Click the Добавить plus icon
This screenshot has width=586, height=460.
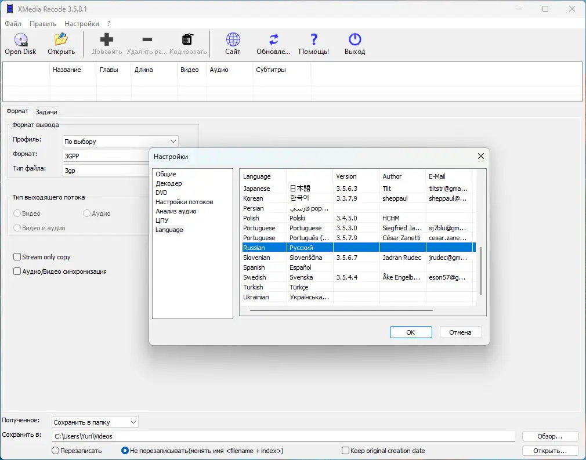107,40
